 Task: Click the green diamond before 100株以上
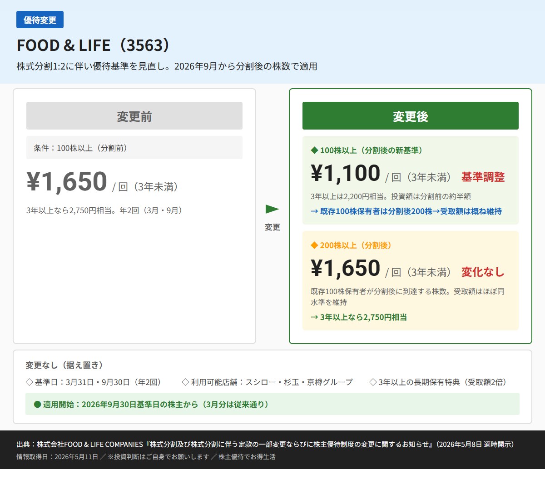click(314, 150)
